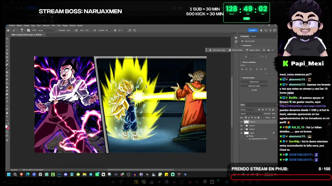Viewport: 332px width, 186px height.
Task: Select the Eyedropper tool
Action: [7, 61]
